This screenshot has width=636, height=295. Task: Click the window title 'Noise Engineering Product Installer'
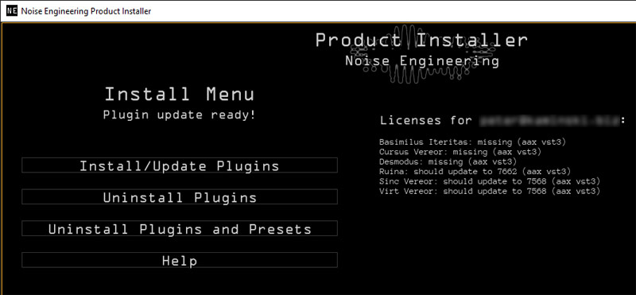click(x=86, y=11)
